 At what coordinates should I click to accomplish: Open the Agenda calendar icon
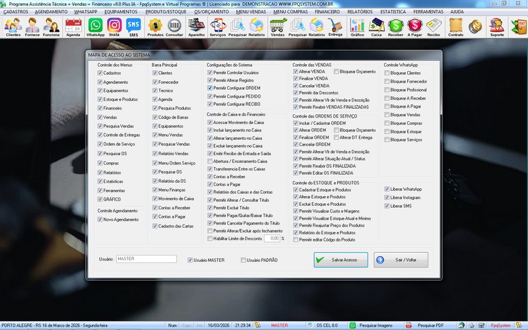point(73,26)
